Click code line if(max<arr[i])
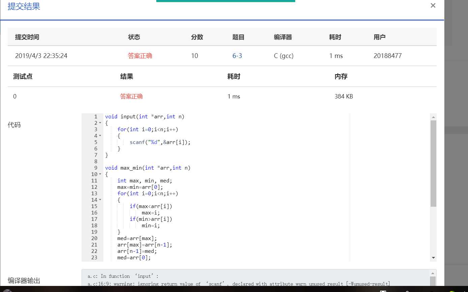Image resolution: width=468 pixels, height=292 pixels. pyautogui.click(x=151, y=206)
